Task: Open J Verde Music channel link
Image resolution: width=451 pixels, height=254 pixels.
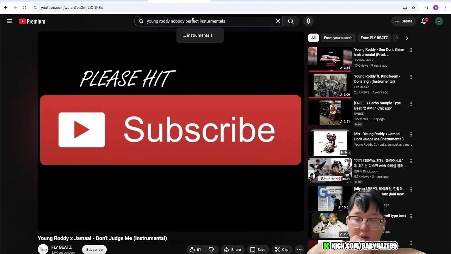Action: (364, 60)
